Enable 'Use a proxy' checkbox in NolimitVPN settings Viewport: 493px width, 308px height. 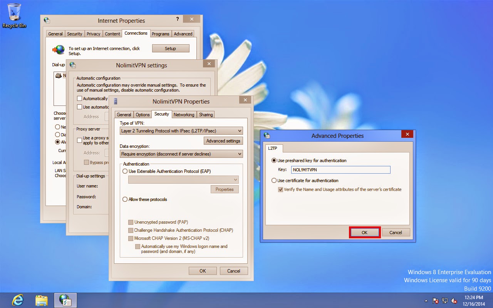tap(80, 140)
